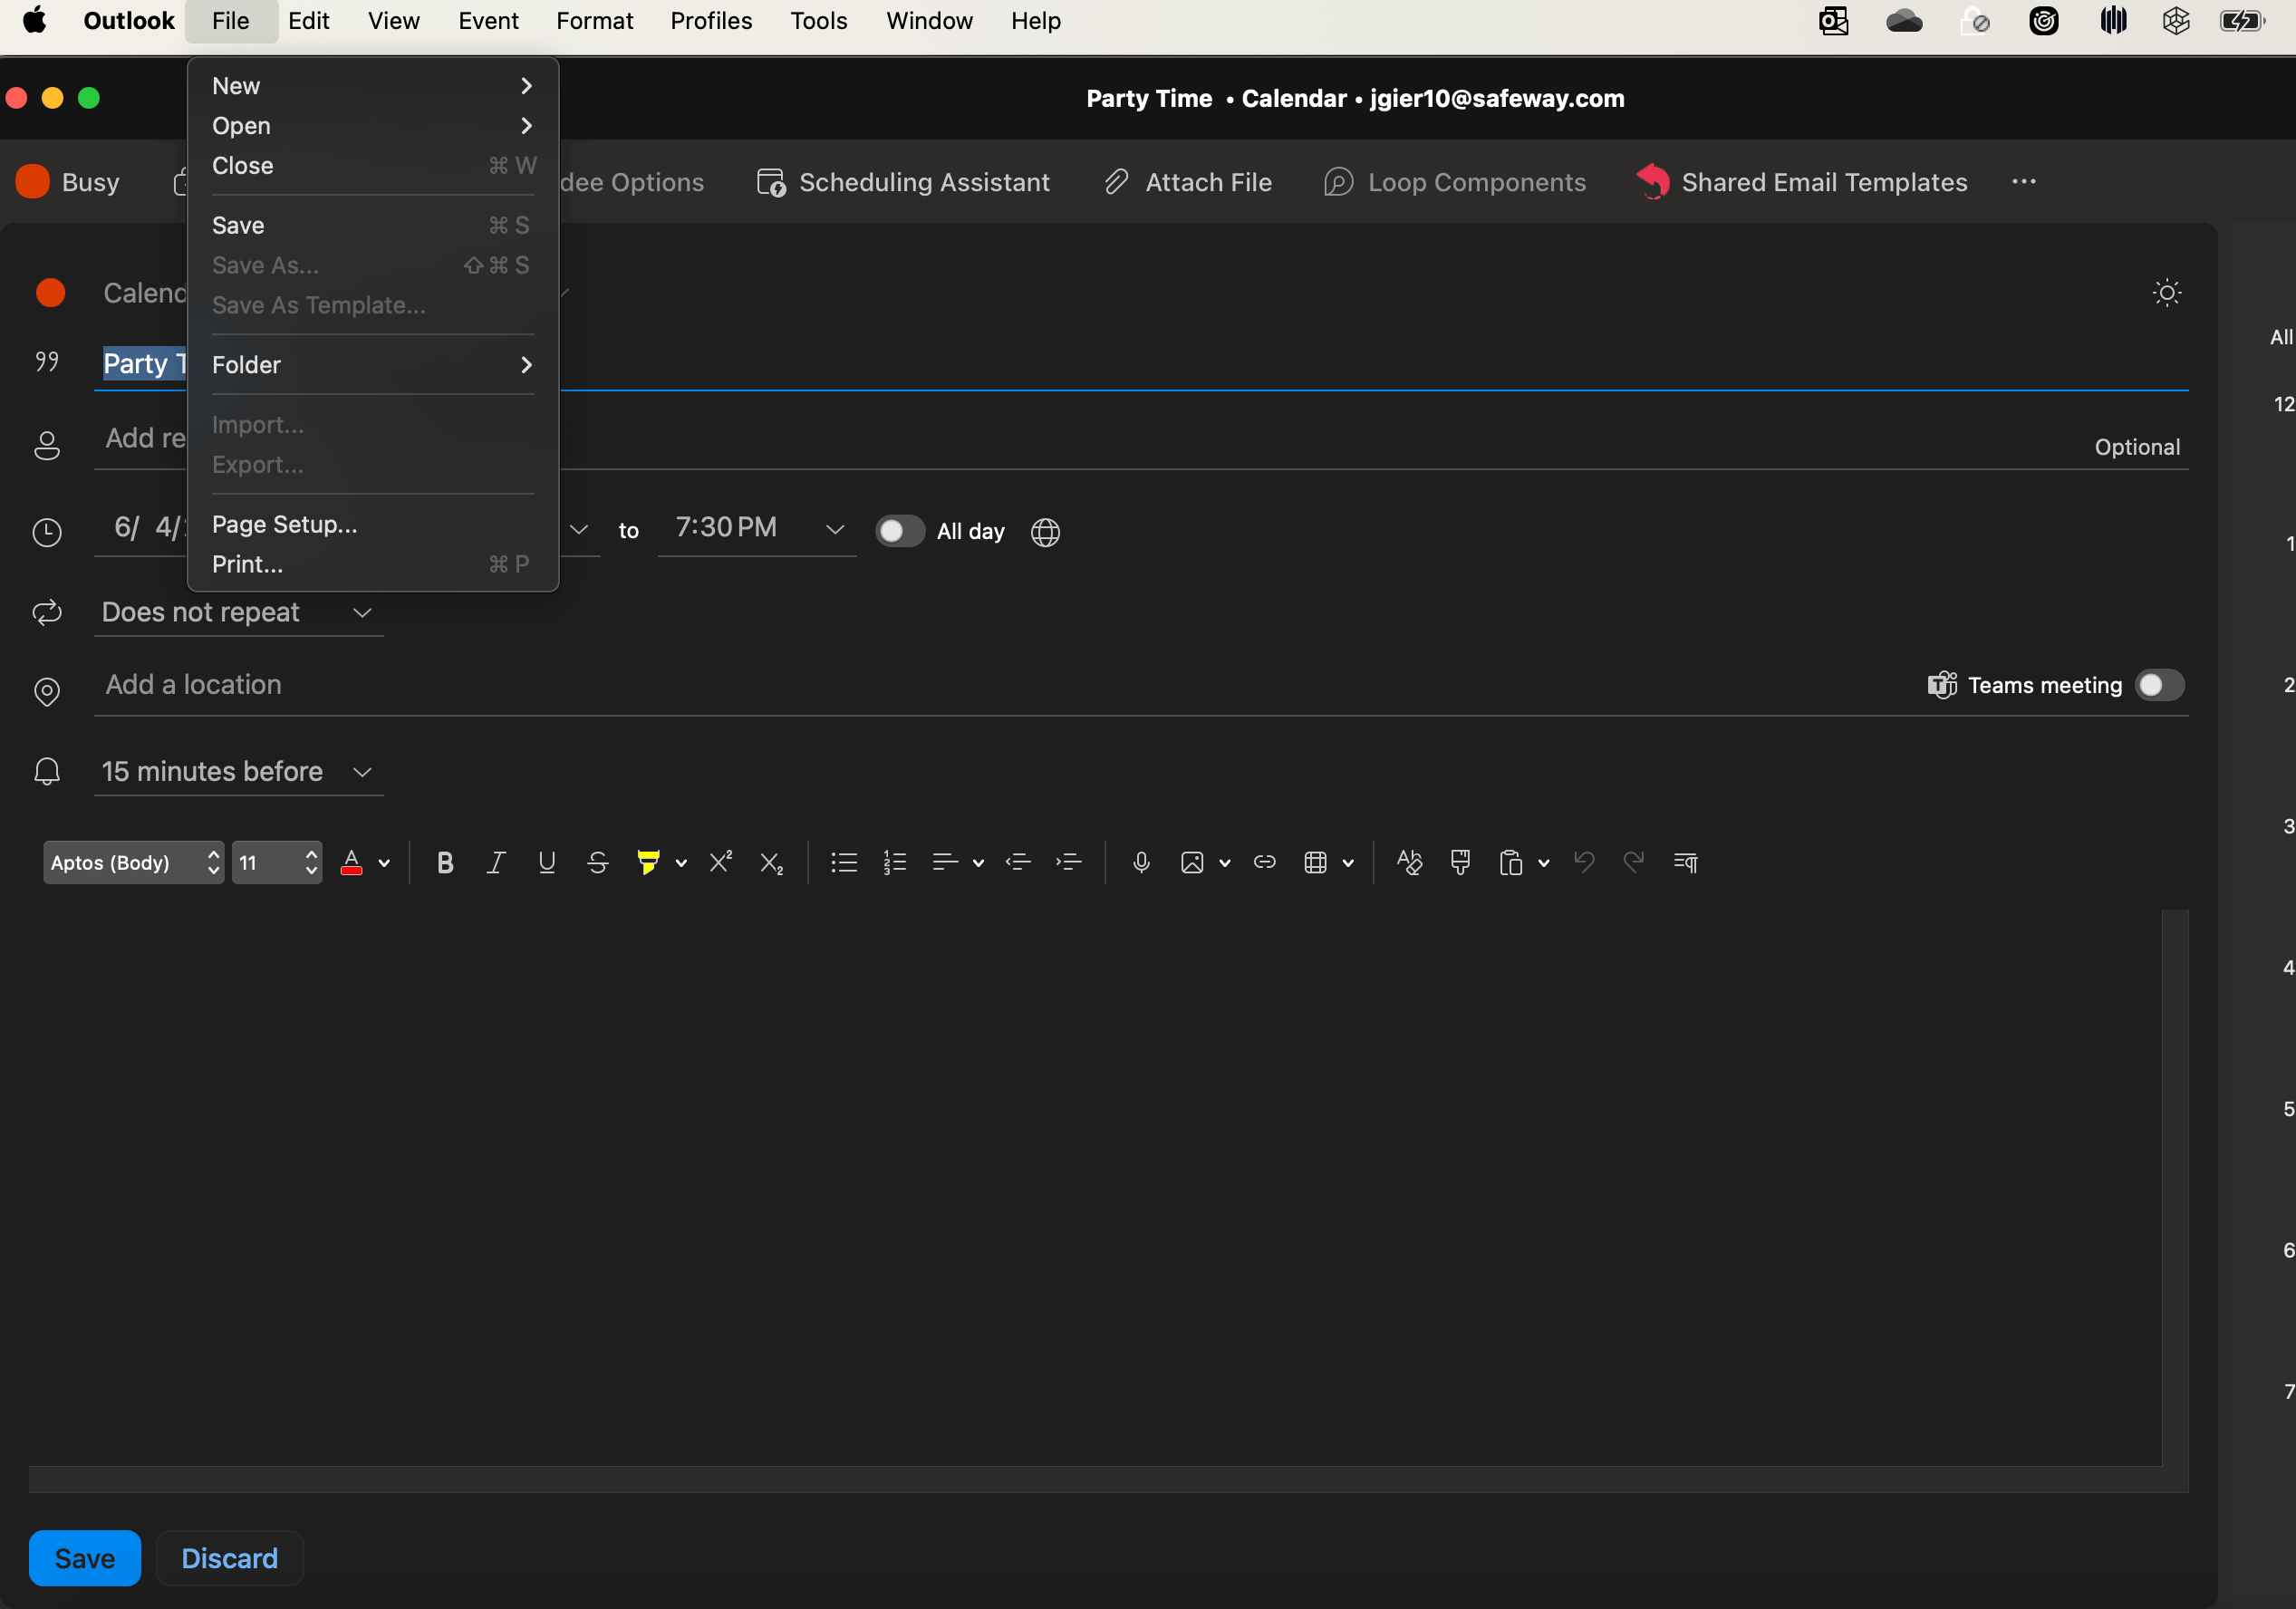This screenshot has height=1609, width=2296.
Task: Select Print... from the File menu
Action: click(x=372, y=564)
